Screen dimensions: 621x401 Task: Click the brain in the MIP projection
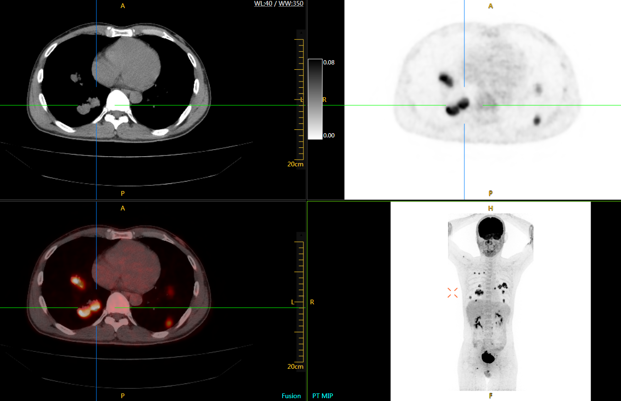click(x=490, y=228)
